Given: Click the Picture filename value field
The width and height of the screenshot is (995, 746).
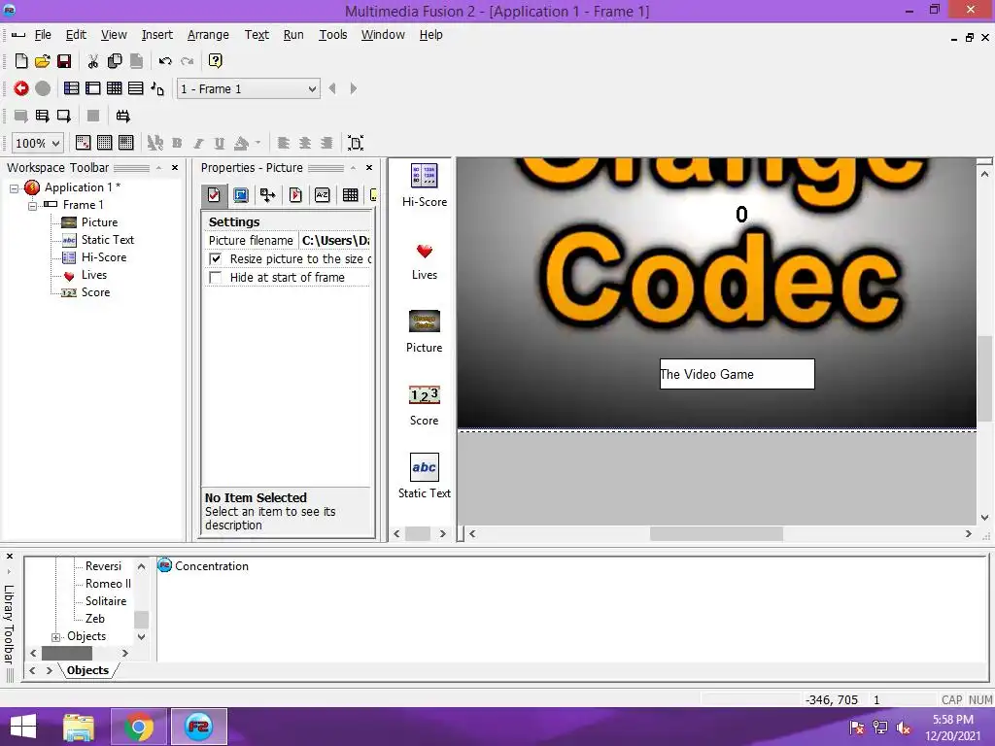Looking at the screenshot, I should (x=335, y=241).
